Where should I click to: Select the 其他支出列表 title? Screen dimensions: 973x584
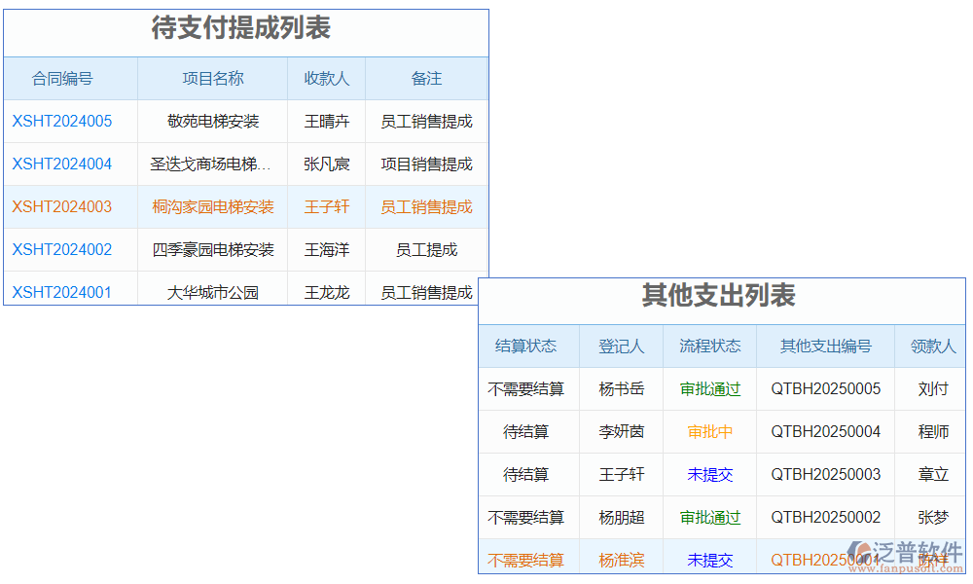coord(720,297)
